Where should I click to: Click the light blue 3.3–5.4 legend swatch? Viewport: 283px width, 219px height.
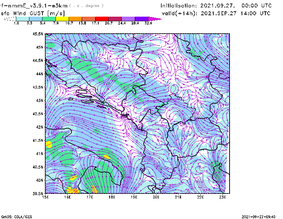tap(36, 19)
